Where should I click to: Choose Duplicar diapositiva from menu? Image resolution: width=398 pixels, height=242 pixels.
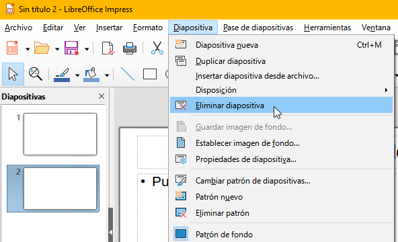(281, 61)
